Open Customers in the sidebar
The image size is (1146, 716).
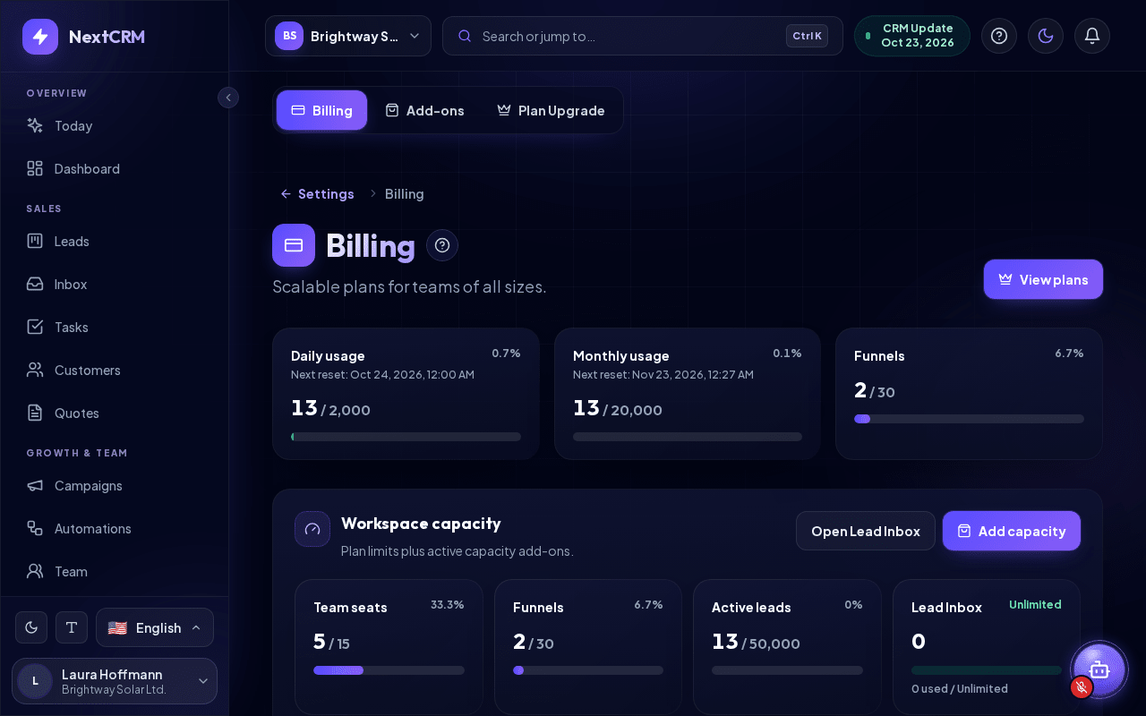click(x=115, y=371)
